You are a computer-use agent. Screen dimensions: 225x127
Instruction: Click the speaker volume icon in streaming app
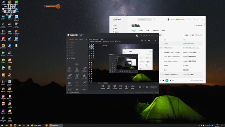click(x=132, y=86)
